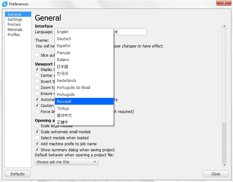Click the Cura logo icon in title bar
This screenshot has height=182, width=233.
[x=4, y=4]
